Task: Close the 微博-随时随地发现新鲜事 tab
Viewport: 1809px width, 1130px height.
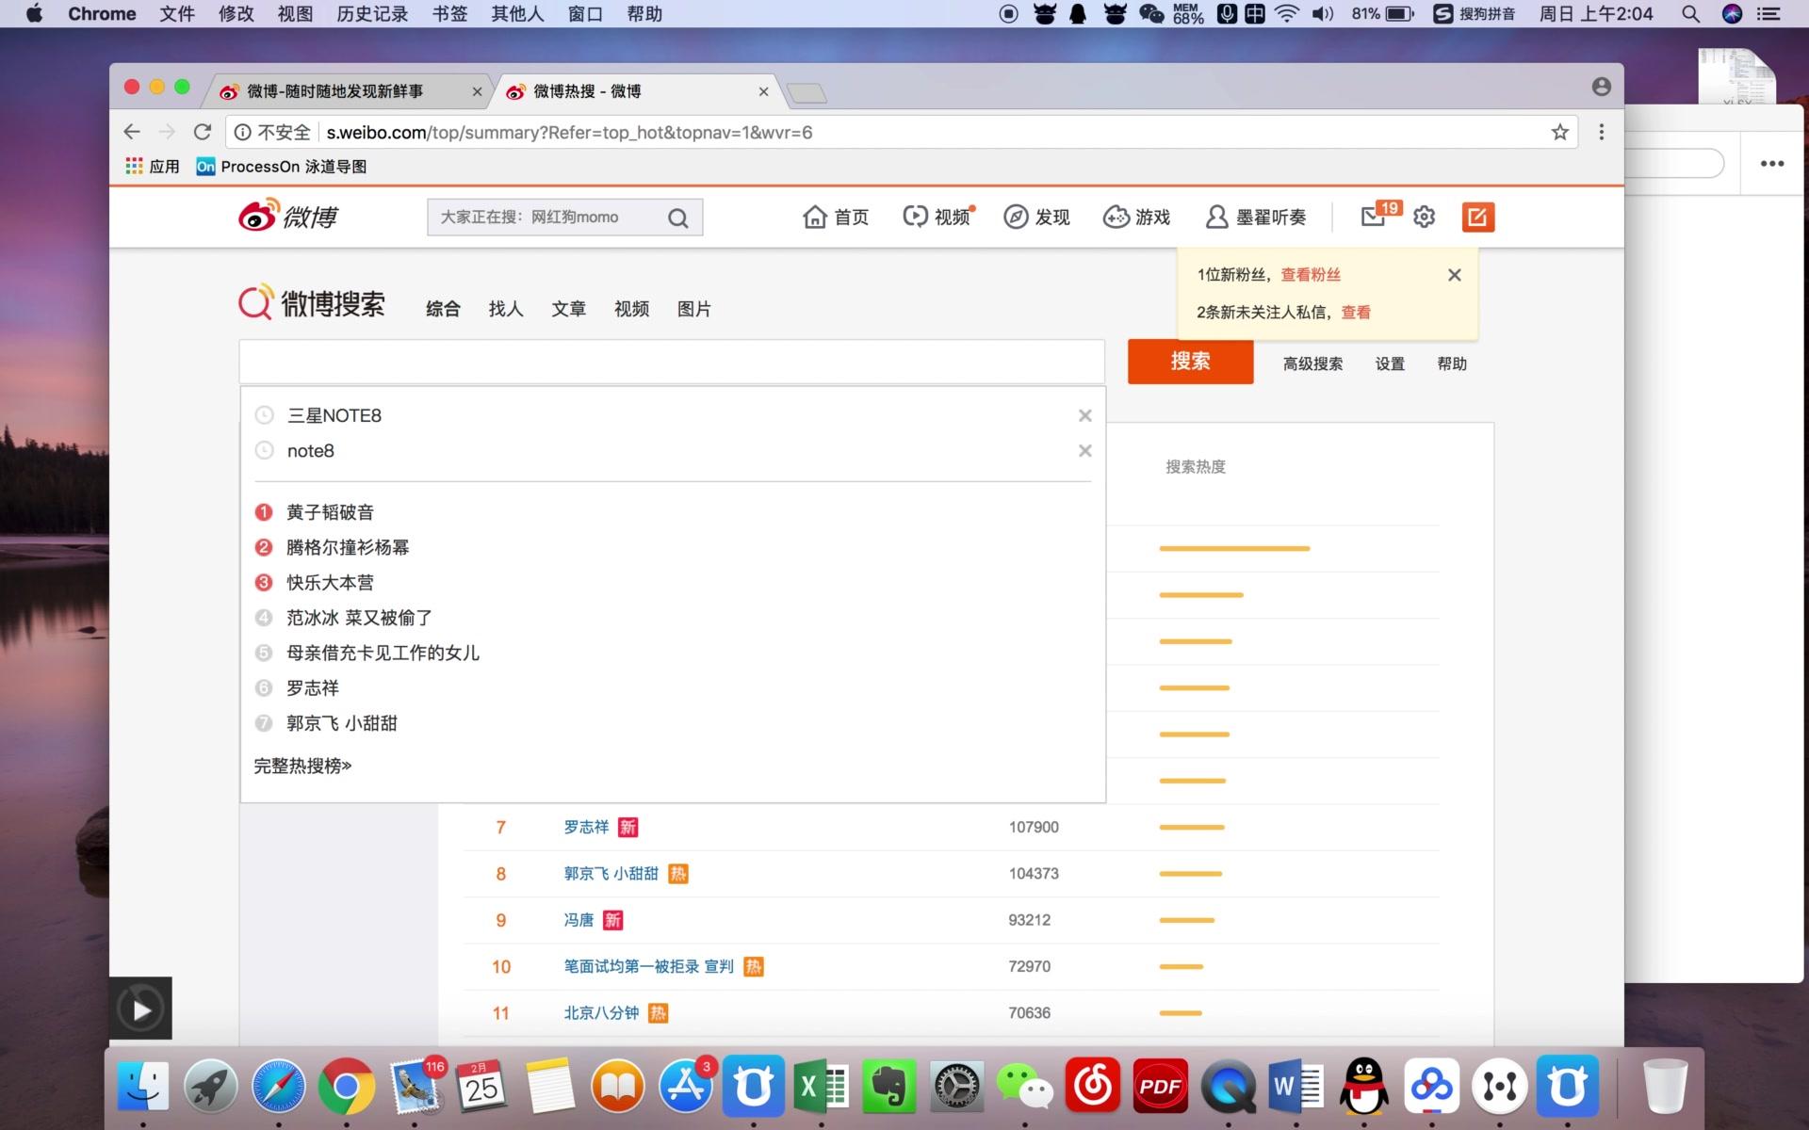Action: [x=477, y=91]
